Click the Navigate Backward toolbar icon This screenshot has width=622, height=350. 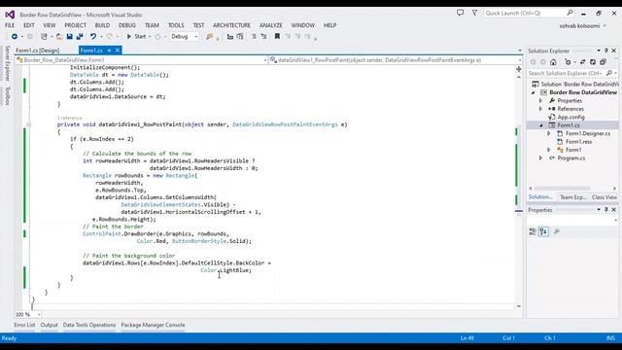coord(15,37)
